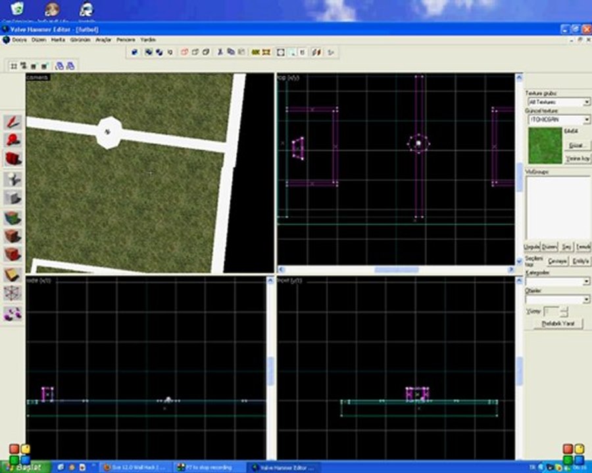Toggle the Scaling Texture Lock icon
This screenshot has height=473, width=592.
coord(316,53)
